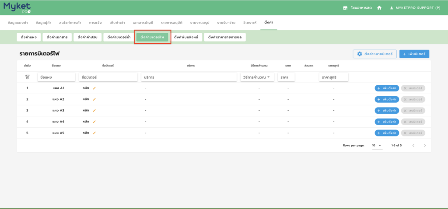Open the รายรับ-จ่าย menu tab
Screen dimensions: 448x209
point(226,23)
